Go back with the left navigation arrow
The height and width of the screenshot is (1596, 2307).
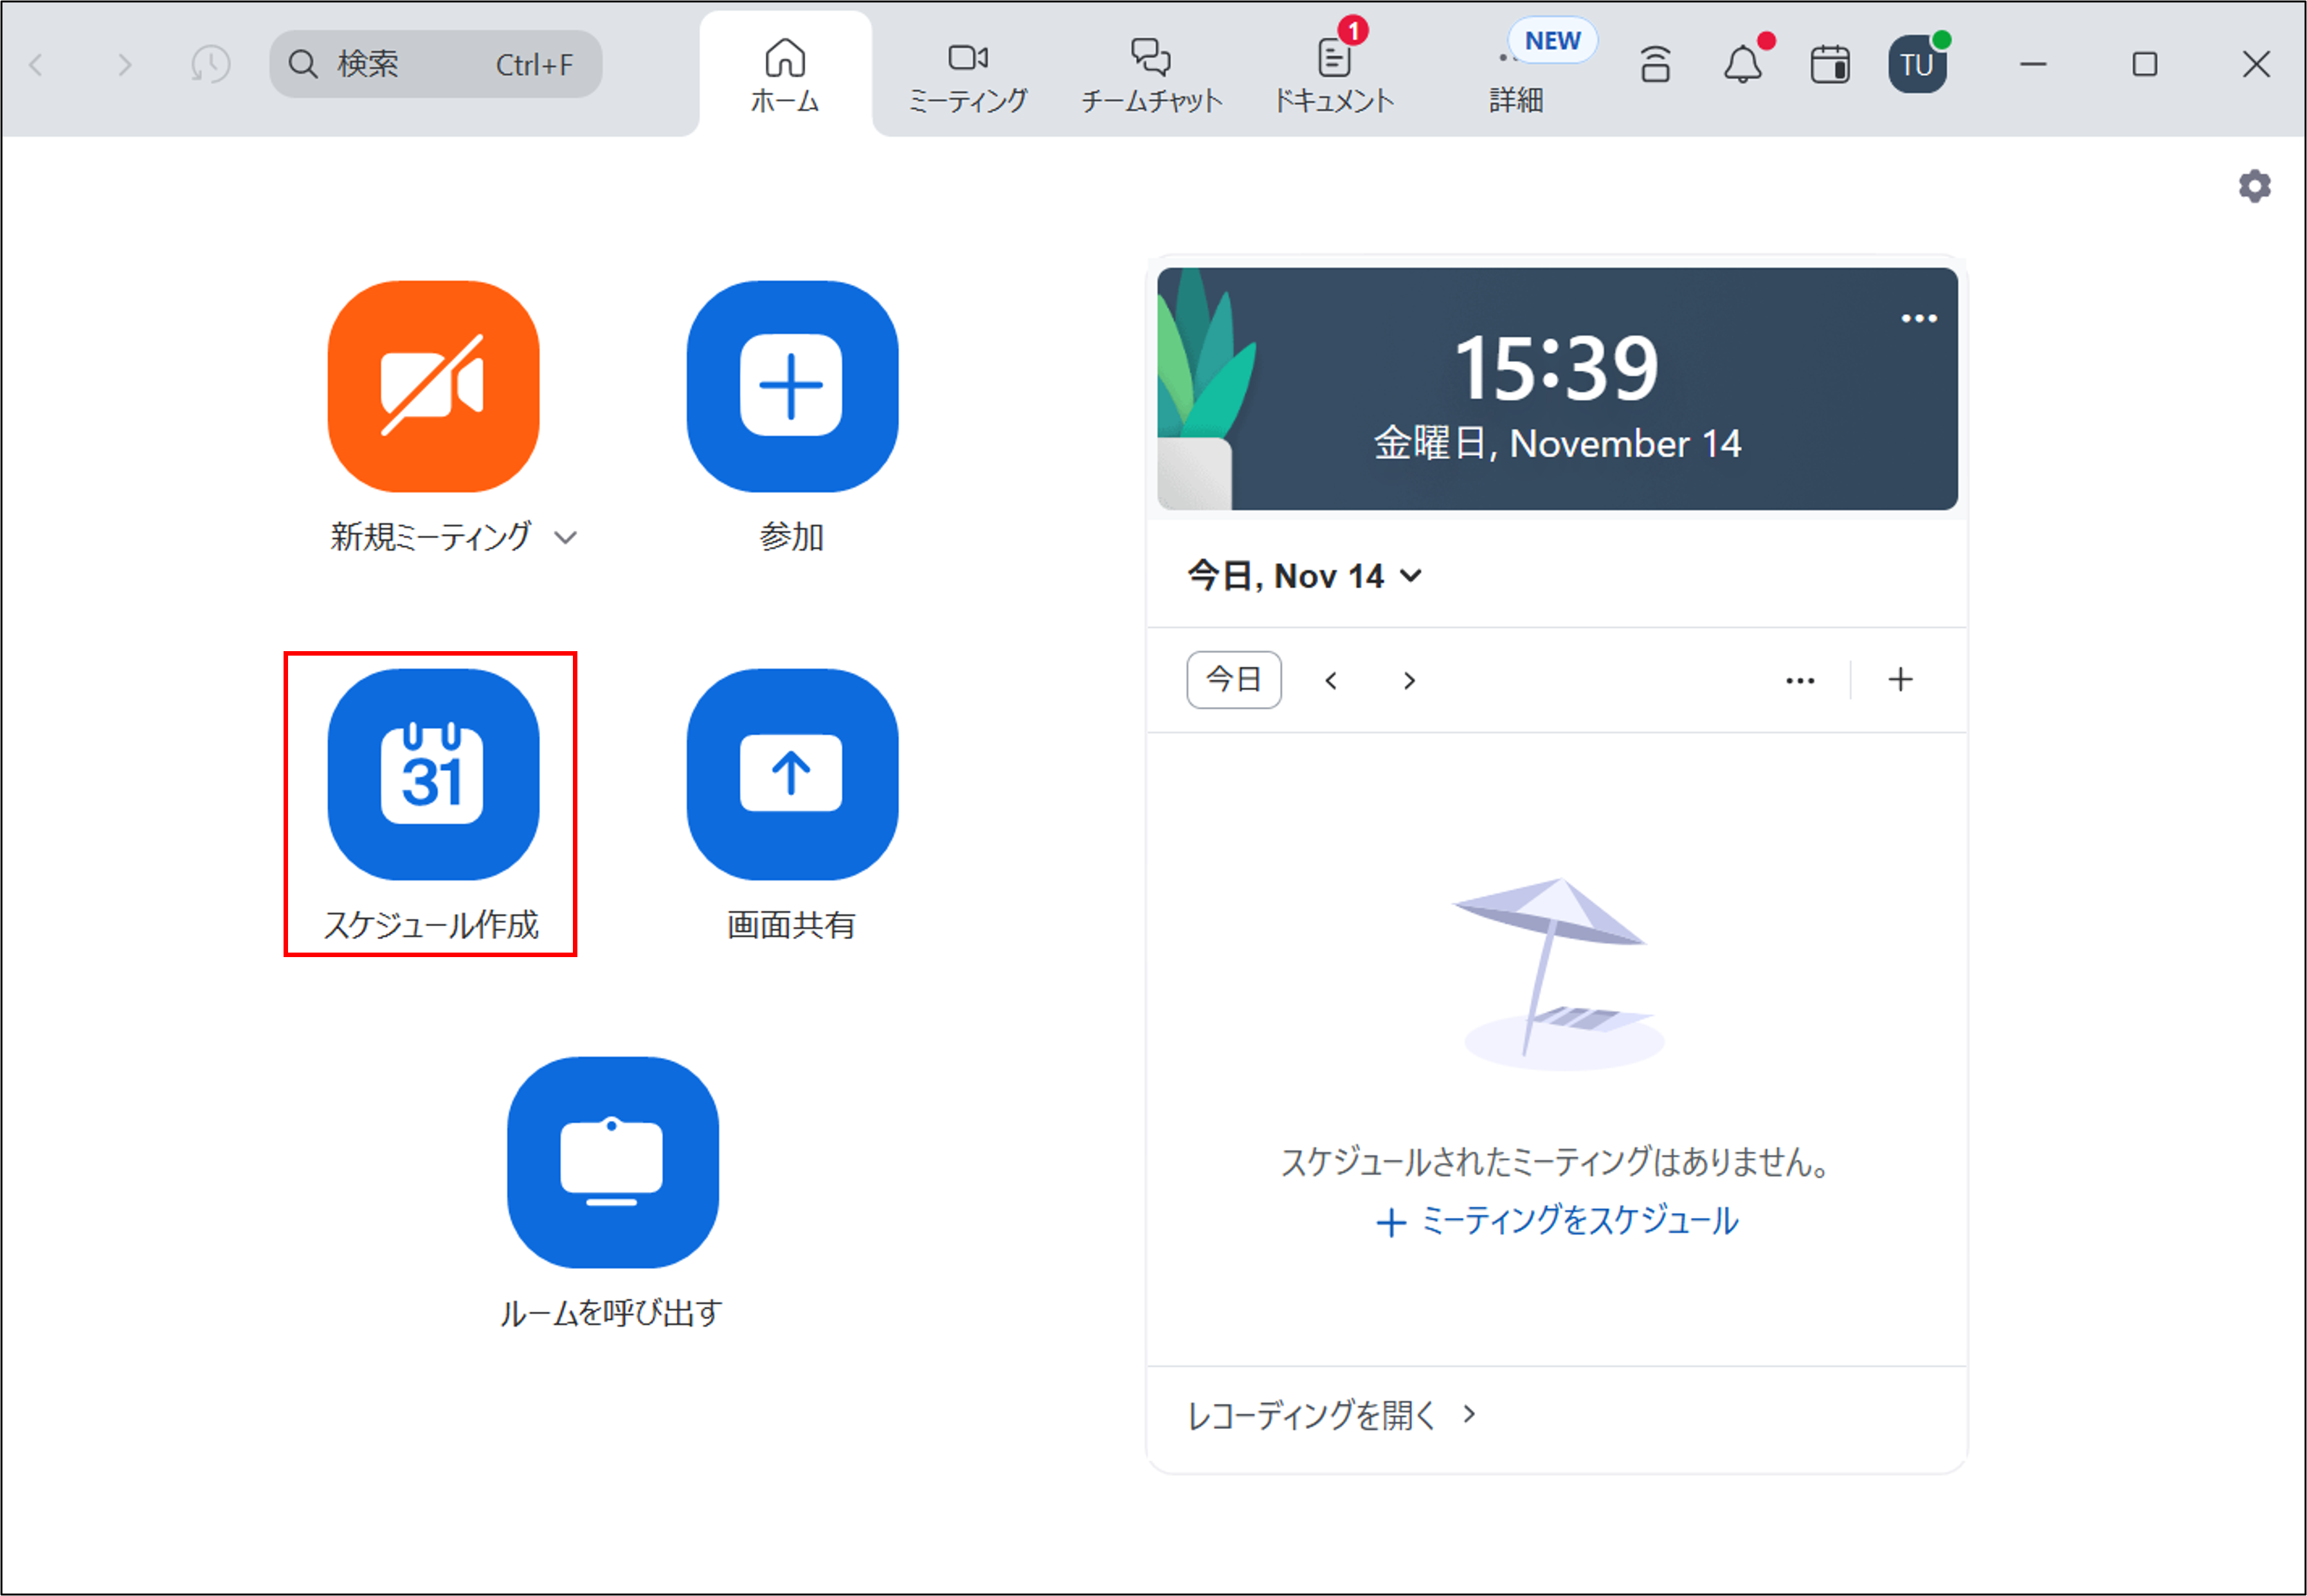coord(37,64)
